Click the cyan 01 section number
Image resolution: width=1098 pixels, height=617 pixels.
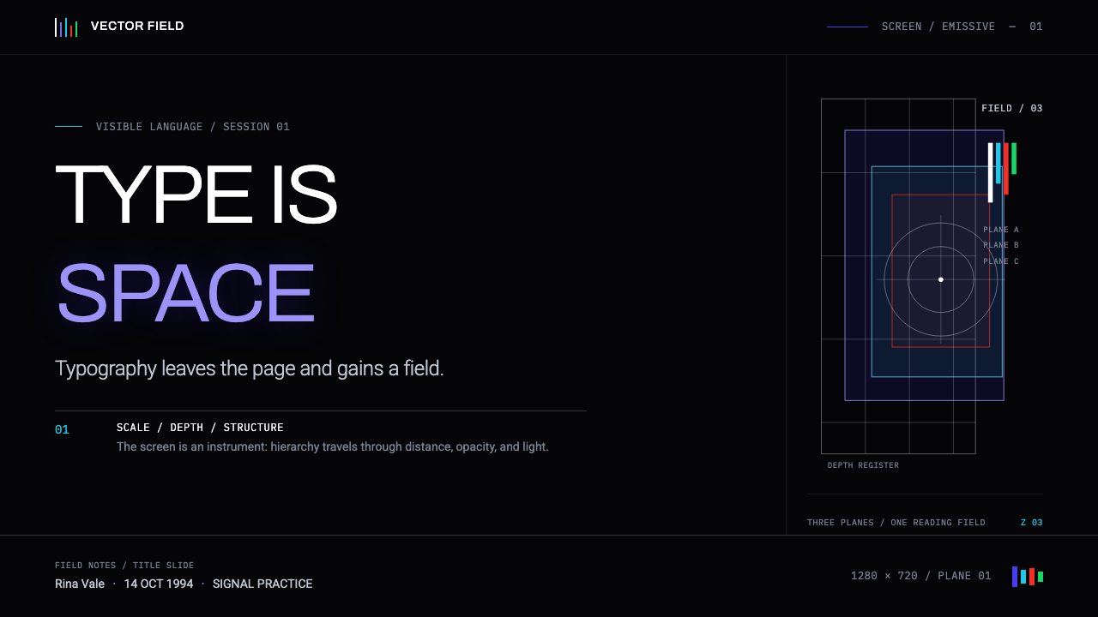[62, 429]
